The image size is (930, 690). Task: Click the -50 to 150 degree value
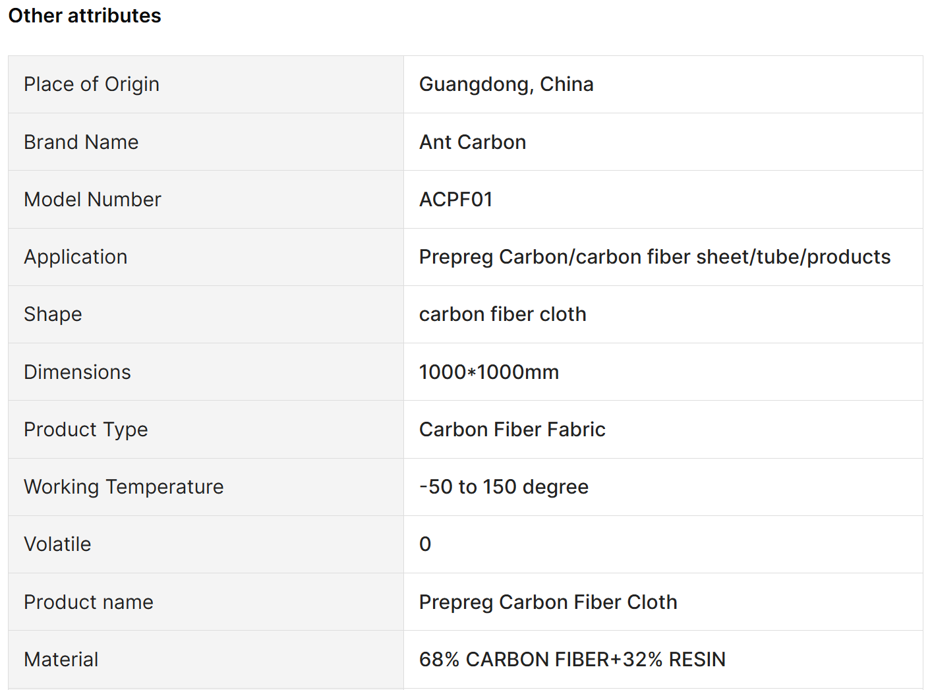504,487
